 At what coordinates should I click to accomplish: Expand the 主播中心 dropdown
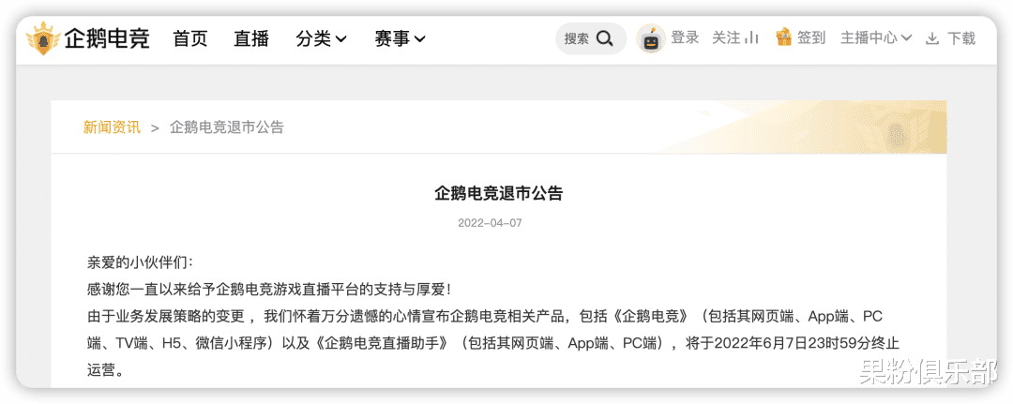[x=875, y=38]
